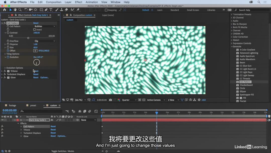The image size is (271, 153).
Task: Click the Reset Exposure icon
Action: [x=199, y=100]
